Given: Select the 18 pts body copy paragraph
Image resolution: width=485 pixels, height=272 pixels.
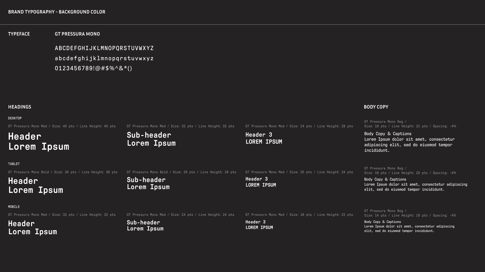Looking at the screenshot, I should point(409,142).
